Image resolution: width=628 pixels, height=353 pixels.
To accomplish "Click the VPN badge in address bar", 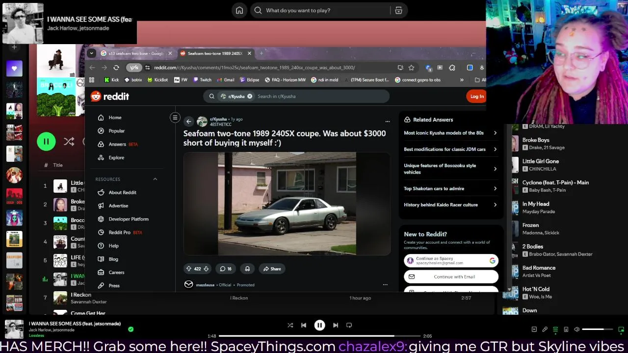I will (133, 68).
